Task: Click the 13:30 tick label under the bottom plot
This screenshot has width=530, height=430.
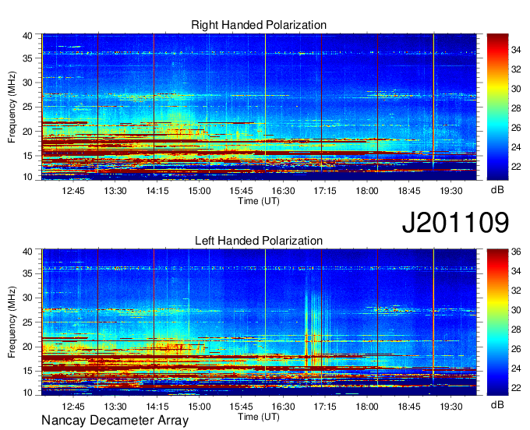Action: click(115, 407)
